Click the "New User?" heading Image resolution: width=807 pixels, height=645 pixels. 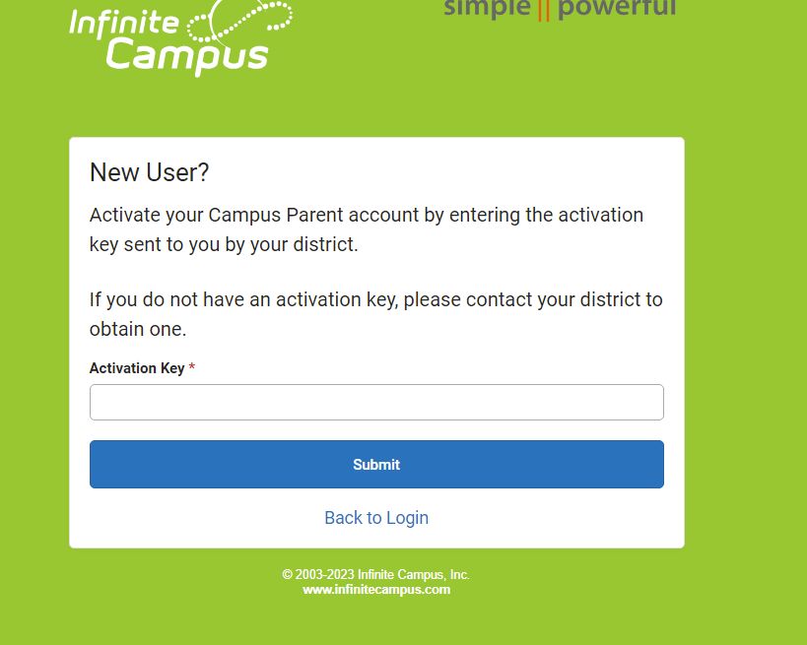click(x=149, y=172)
